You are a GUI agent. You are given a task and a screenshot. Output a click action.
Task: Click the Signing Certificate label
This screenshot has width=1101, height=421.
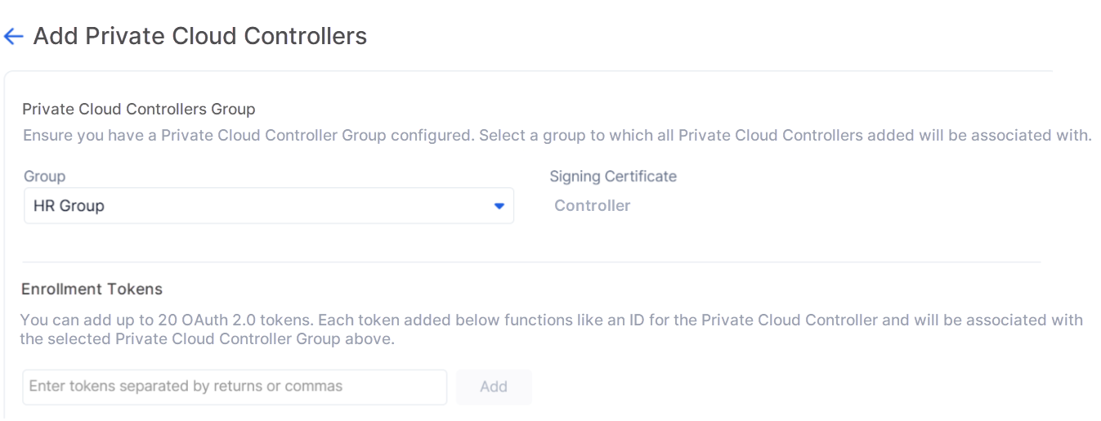coord(613,177)
